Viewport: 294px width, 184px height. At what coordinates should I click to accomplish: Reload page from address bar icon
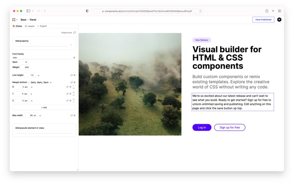(x=200, y=11)
